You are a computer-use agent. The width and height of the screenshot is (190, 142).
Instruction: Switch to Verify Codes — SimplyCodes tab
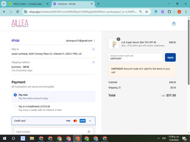point(28,4)
